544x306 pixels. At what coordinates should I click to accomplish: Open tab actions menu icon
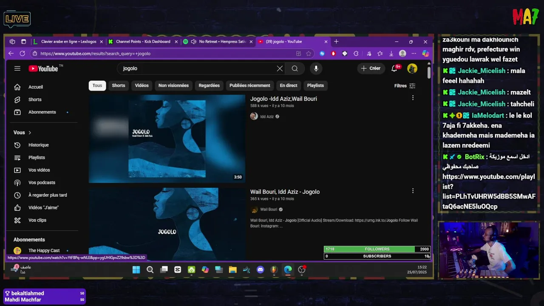point(23,42)
